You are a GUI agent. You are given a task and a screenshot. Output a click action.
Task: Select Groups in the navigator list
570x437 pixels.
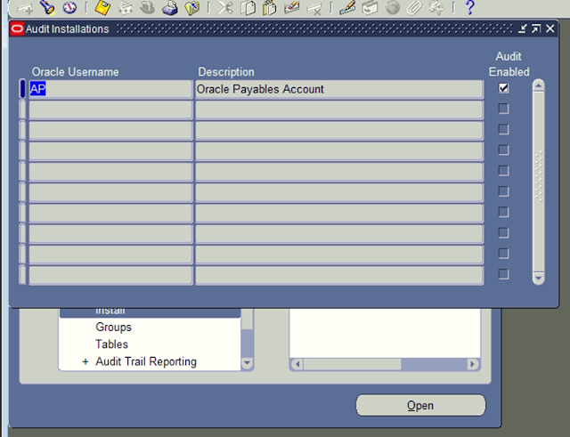click(113, 328)
